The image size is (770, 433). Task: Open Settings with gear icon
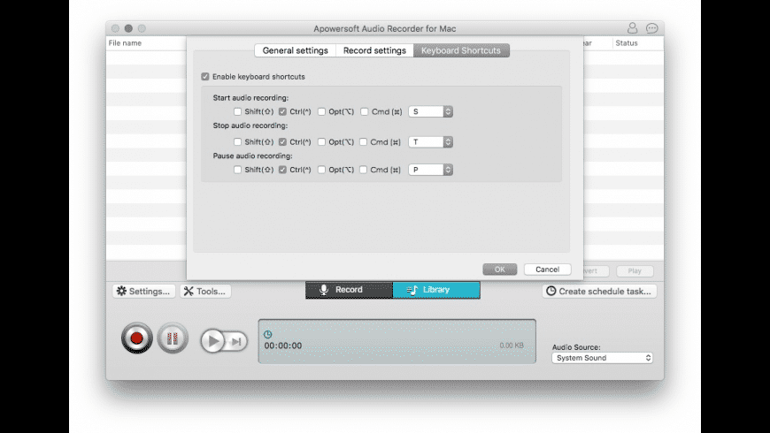pos(143,292)
